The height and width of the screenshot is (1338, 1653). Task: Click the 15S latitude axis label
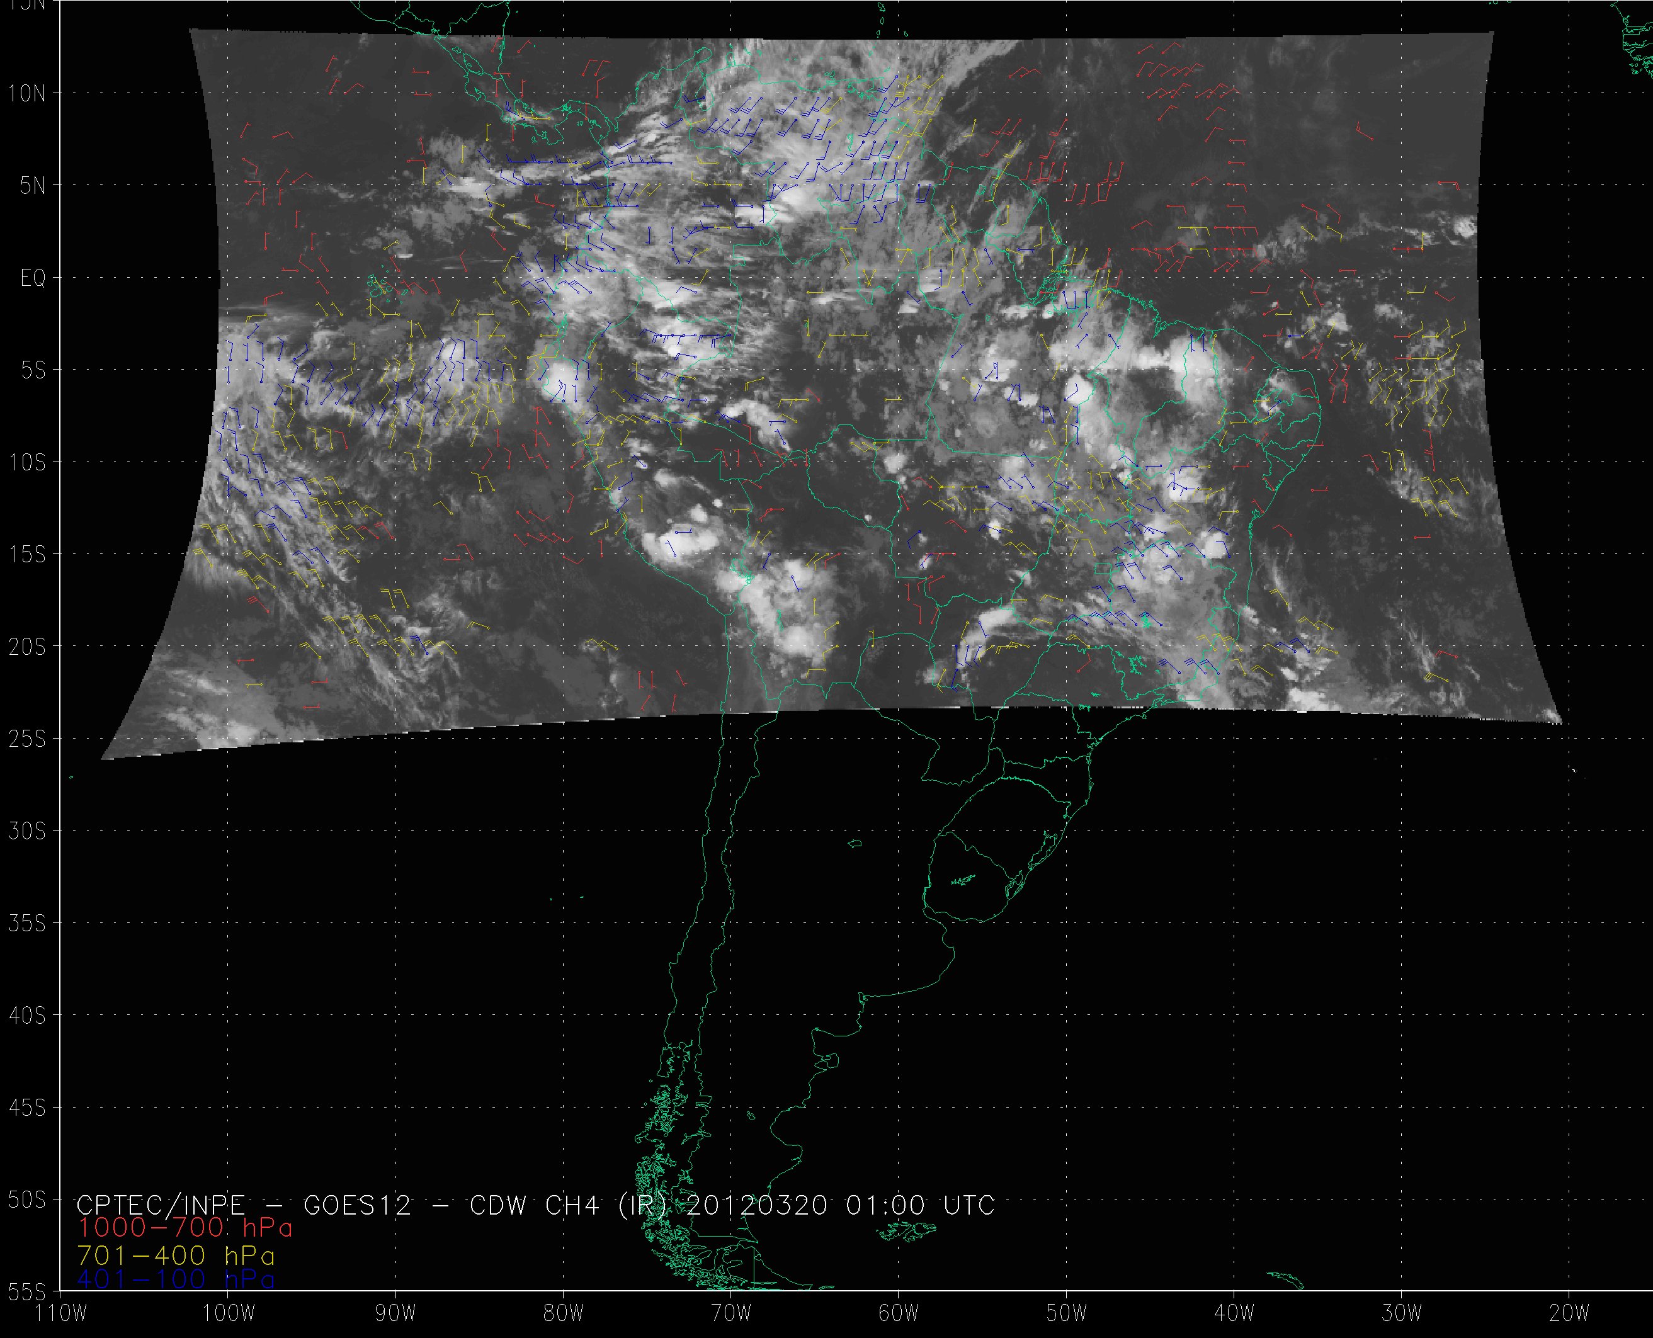[27, 555]
